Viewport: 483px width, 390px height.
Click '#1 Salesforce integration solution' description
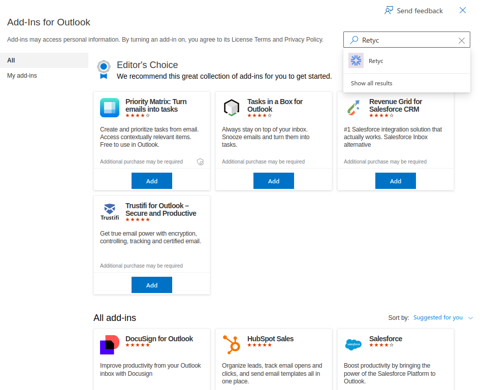point(393,137)
